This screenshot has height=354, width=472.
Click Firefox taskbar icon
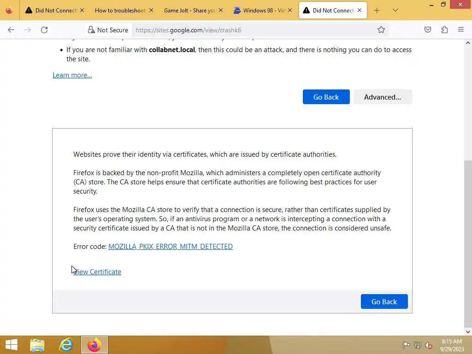coord(94,345)
